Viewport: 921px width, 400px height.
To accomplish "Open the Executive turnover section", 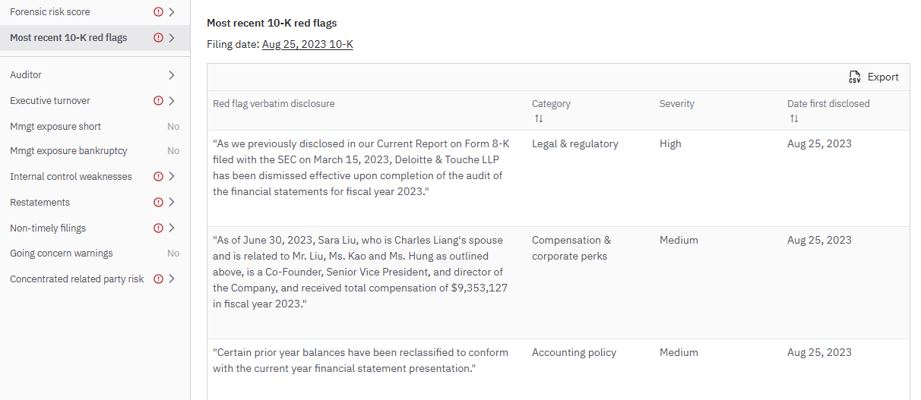I will point(50,101).
